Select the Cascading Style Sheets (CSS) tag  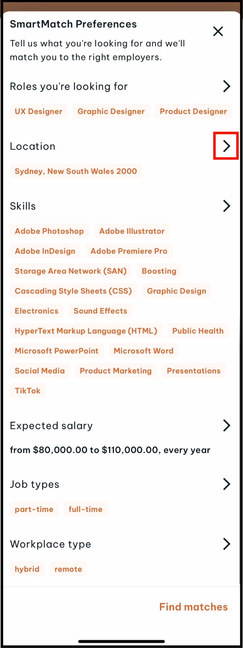[73, 291]
